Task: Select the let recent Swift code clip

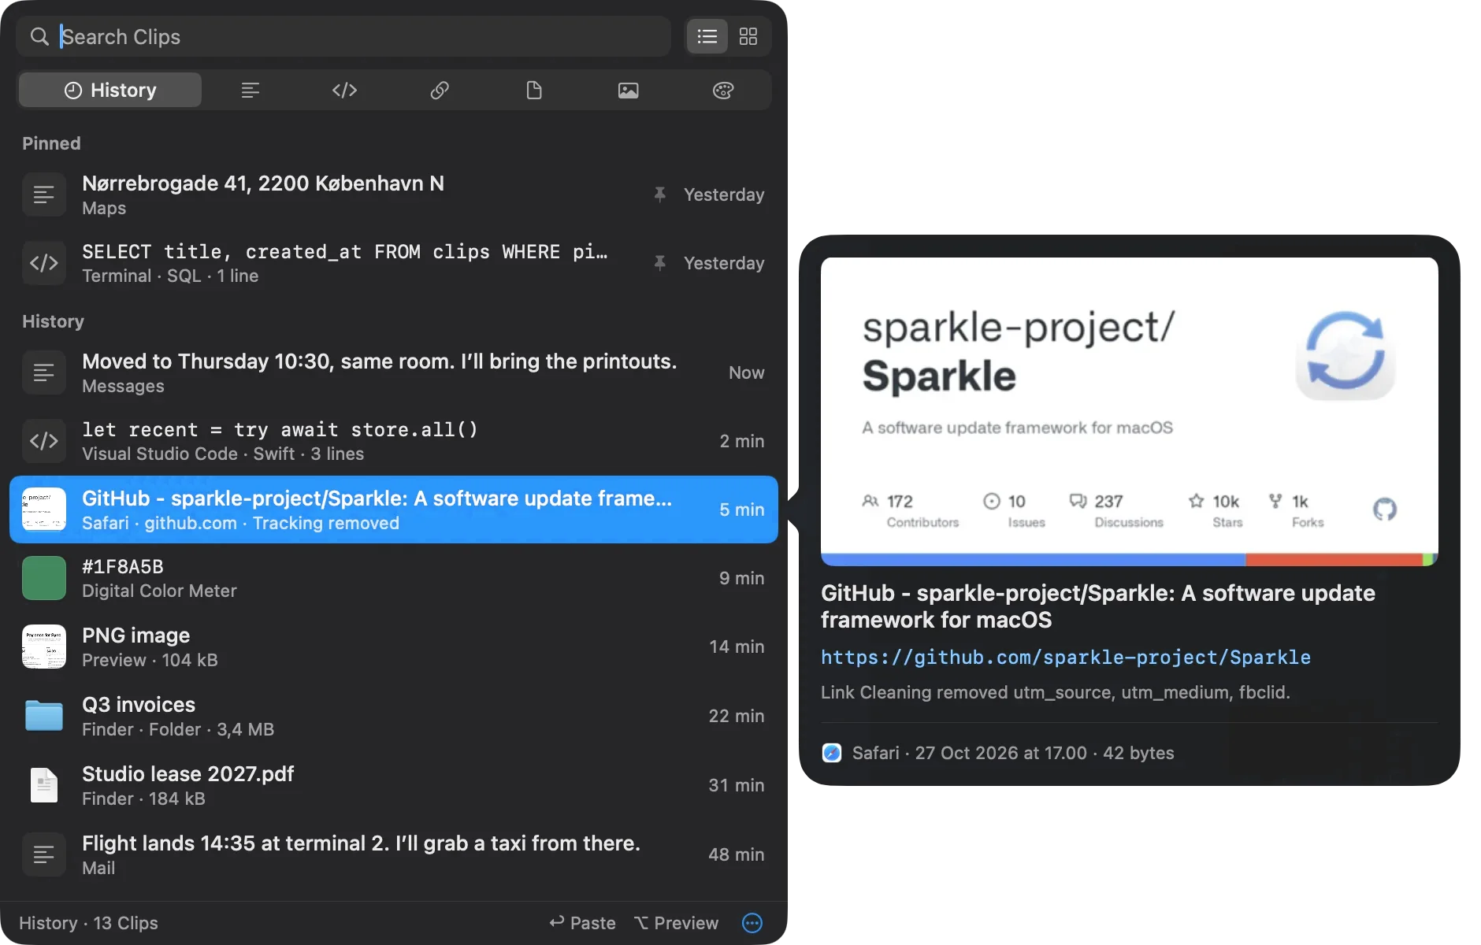Action: coord(394,441)
